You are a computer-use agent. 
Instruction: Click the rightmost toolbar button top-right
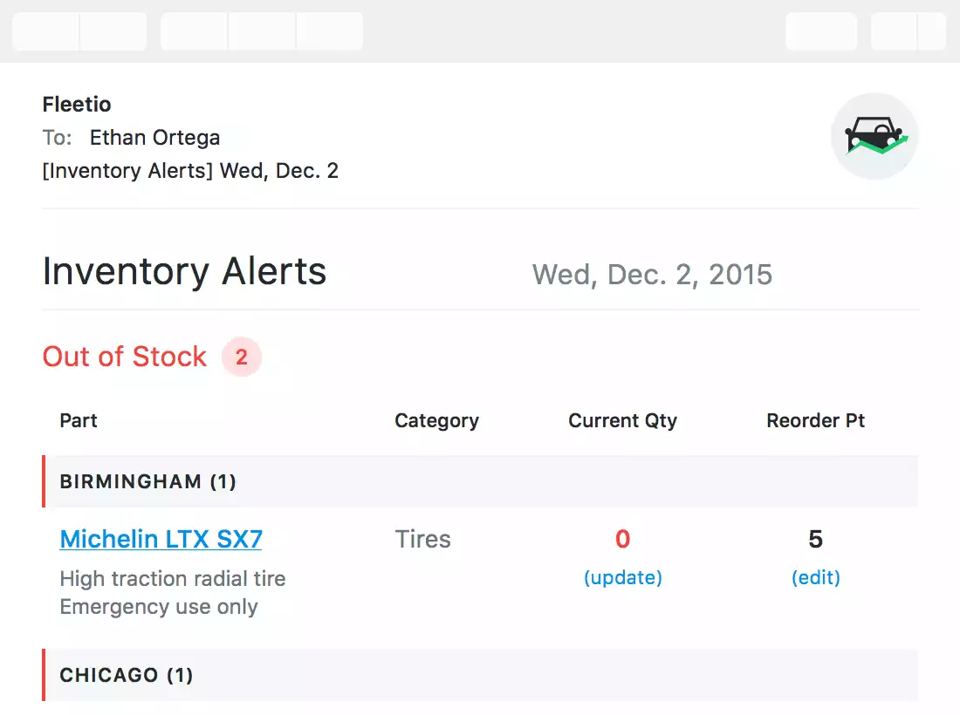pos(932,31)
